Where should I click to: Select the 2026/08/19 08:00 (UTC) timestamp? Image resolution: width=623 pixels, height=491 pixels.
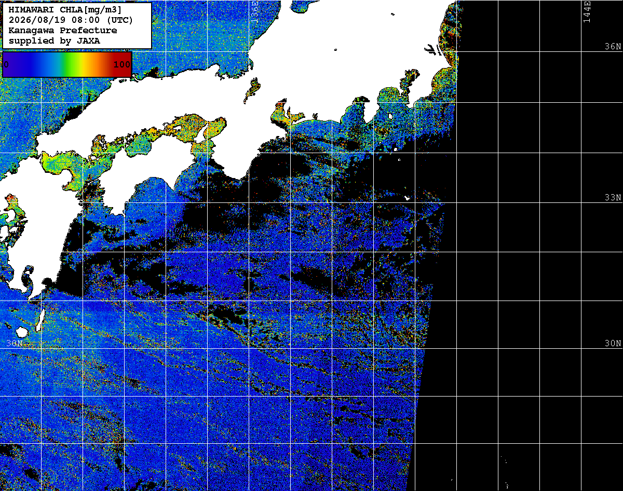point(71,20)
